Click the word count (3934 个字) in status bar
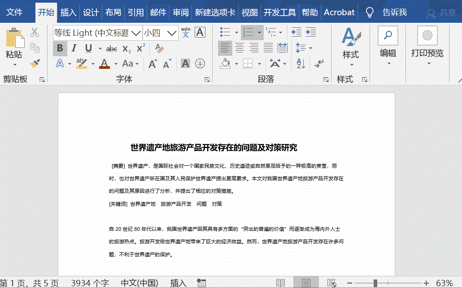The height and width of the screenshot is (288, 462). click(x=90, y=283)
